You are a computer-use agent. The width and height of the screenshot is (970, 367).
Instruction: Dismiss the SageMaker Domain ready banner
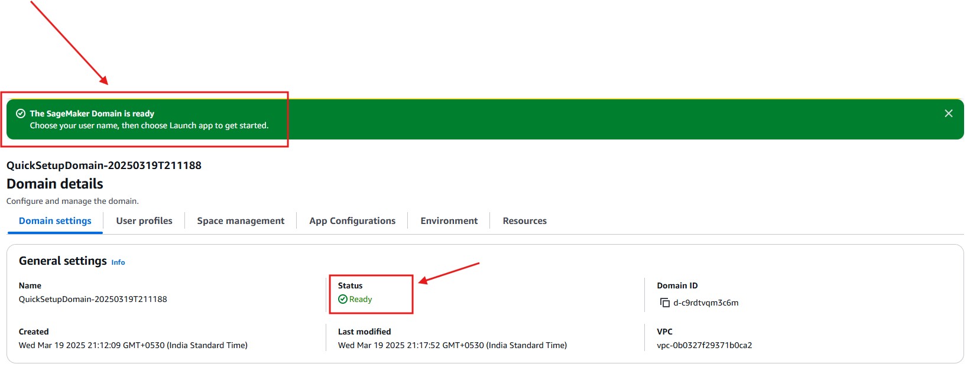[x=948, y=113]
